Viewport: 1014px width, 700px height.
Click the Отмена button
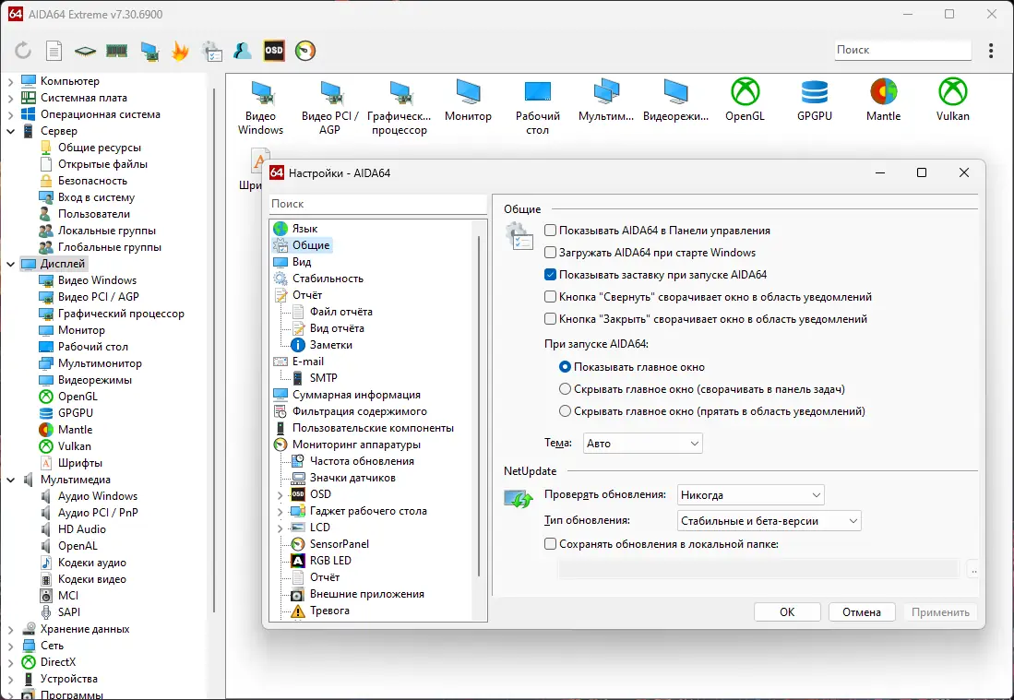click(862, 612)
